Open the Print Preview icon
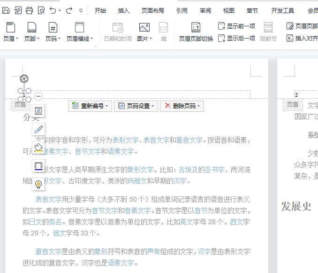Viewport: 318px width, 273px height. click(41, 10)
